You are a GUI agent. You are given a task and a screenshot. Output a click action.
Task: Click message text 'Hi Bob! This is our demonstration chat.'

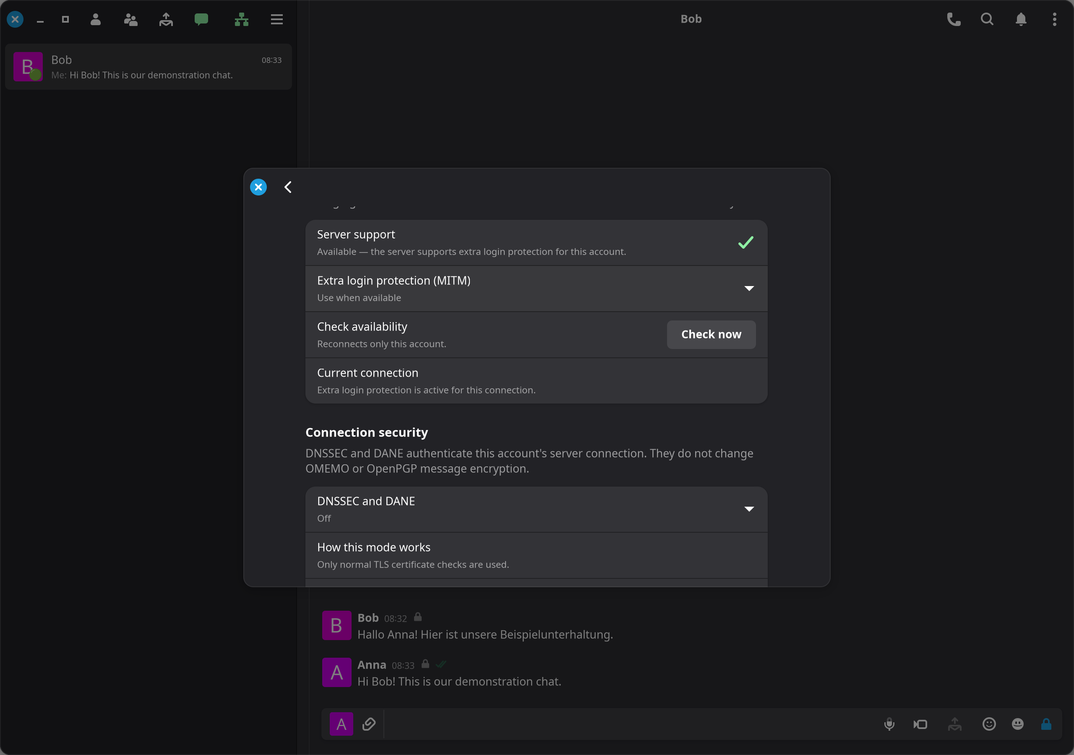459,682
